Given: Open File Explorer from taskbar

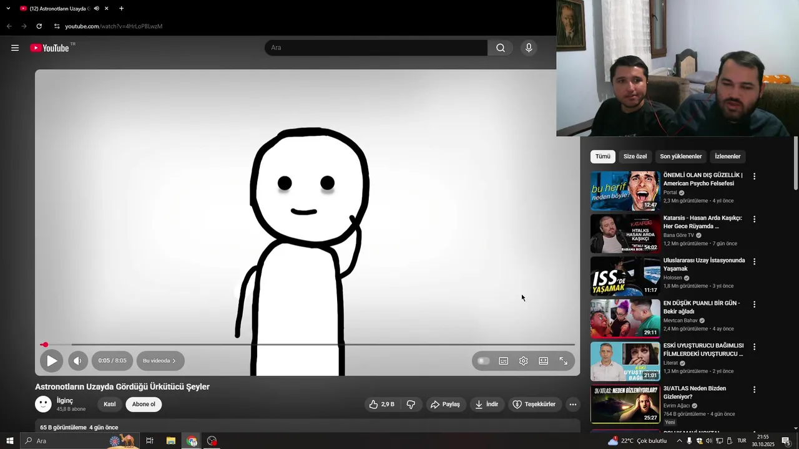Looking at the screenshot, I should click(171, 441).
